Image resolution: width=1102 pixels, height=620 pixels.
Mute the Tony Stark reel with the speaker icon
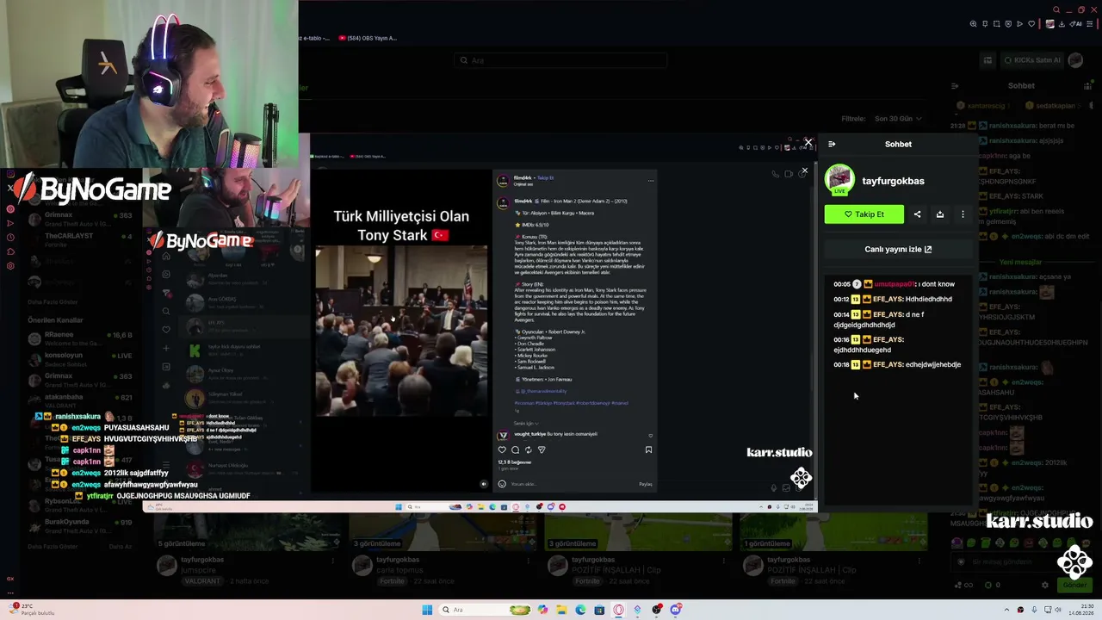pyautogui.click(x=483, y=484)
